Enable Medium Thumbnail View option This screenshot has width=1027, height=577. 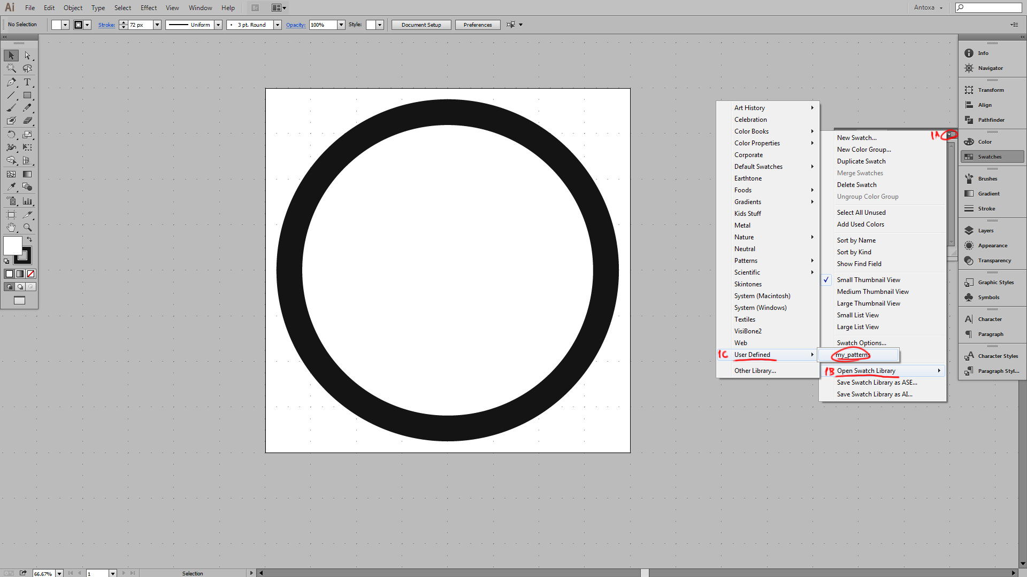(872, 292)
